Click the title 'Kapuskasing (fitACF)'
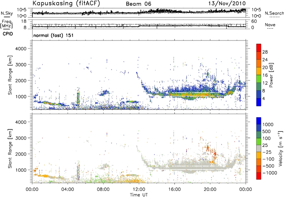The height and width of the screenshot is (197, 284). tap(66, 3)
